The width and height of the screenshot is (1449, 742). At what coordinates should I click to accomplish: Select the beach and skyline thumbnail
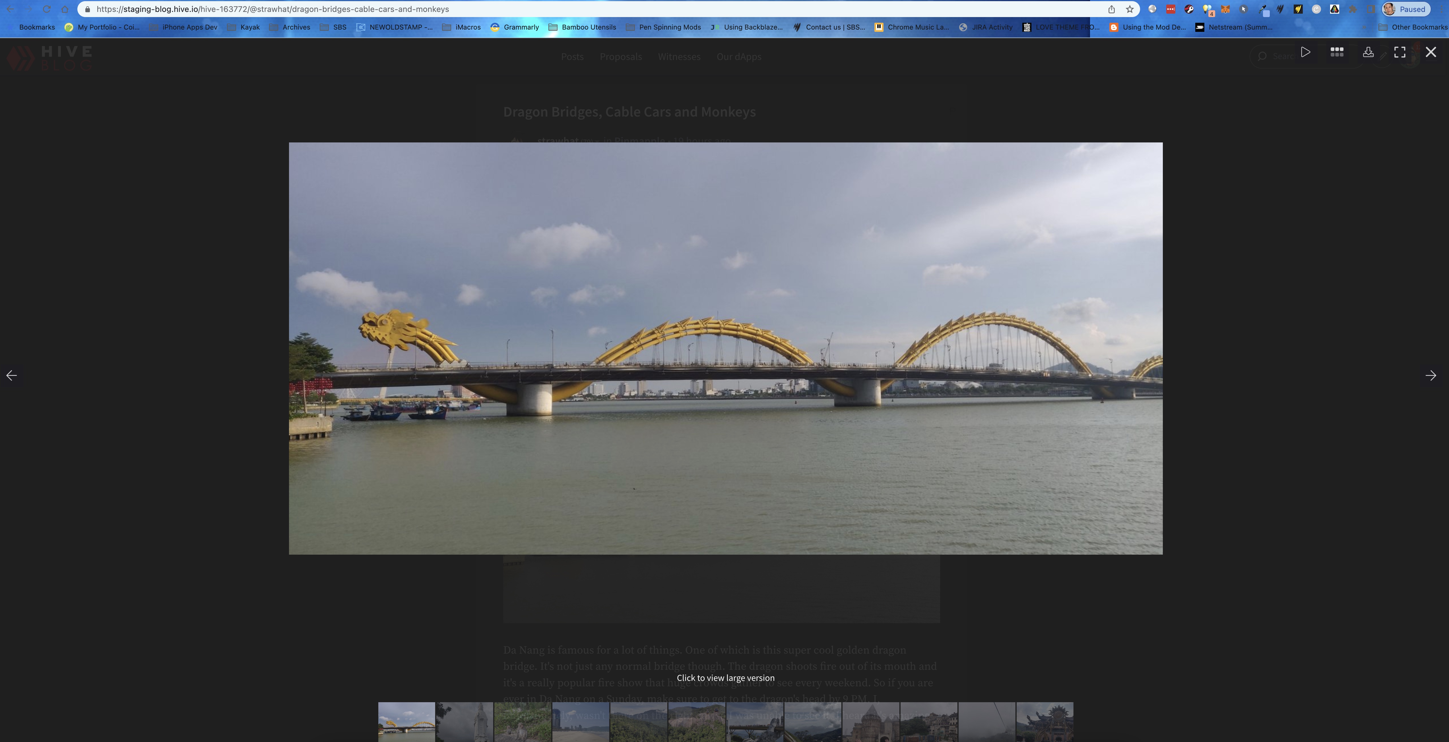pyautogui.click(x=581, y=722)
